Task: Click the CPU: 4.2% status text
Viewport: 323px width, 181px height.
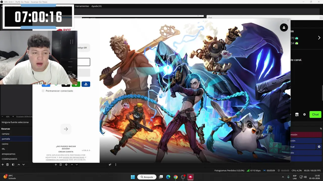Action: [x=297, y=170]
